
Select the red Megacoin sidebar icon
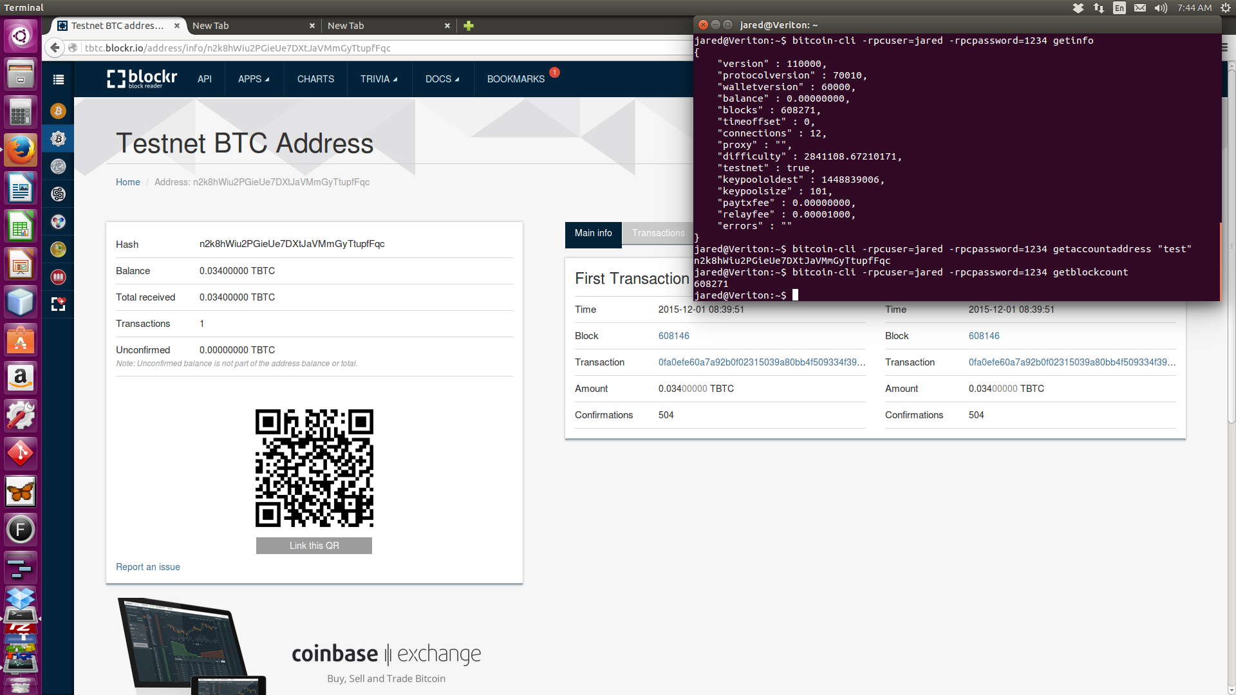coord(58,277)
